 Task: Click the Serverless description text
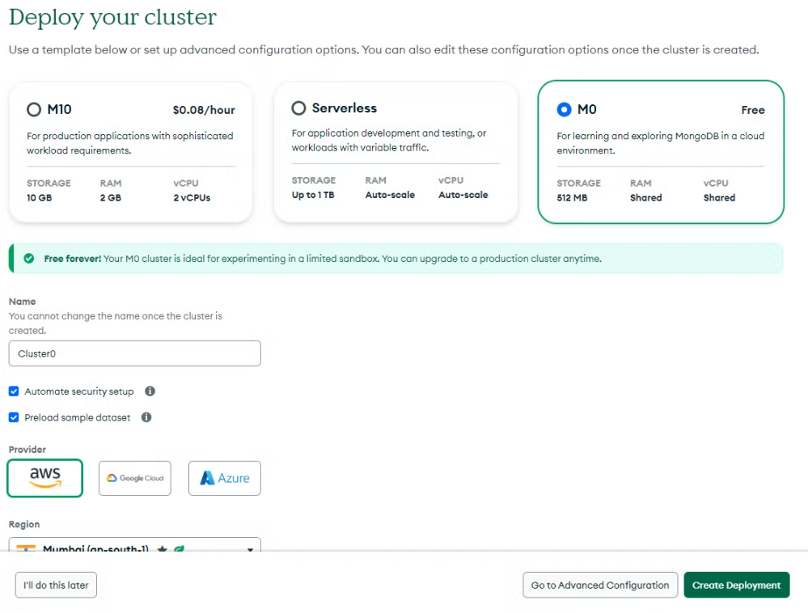point(389,140)
